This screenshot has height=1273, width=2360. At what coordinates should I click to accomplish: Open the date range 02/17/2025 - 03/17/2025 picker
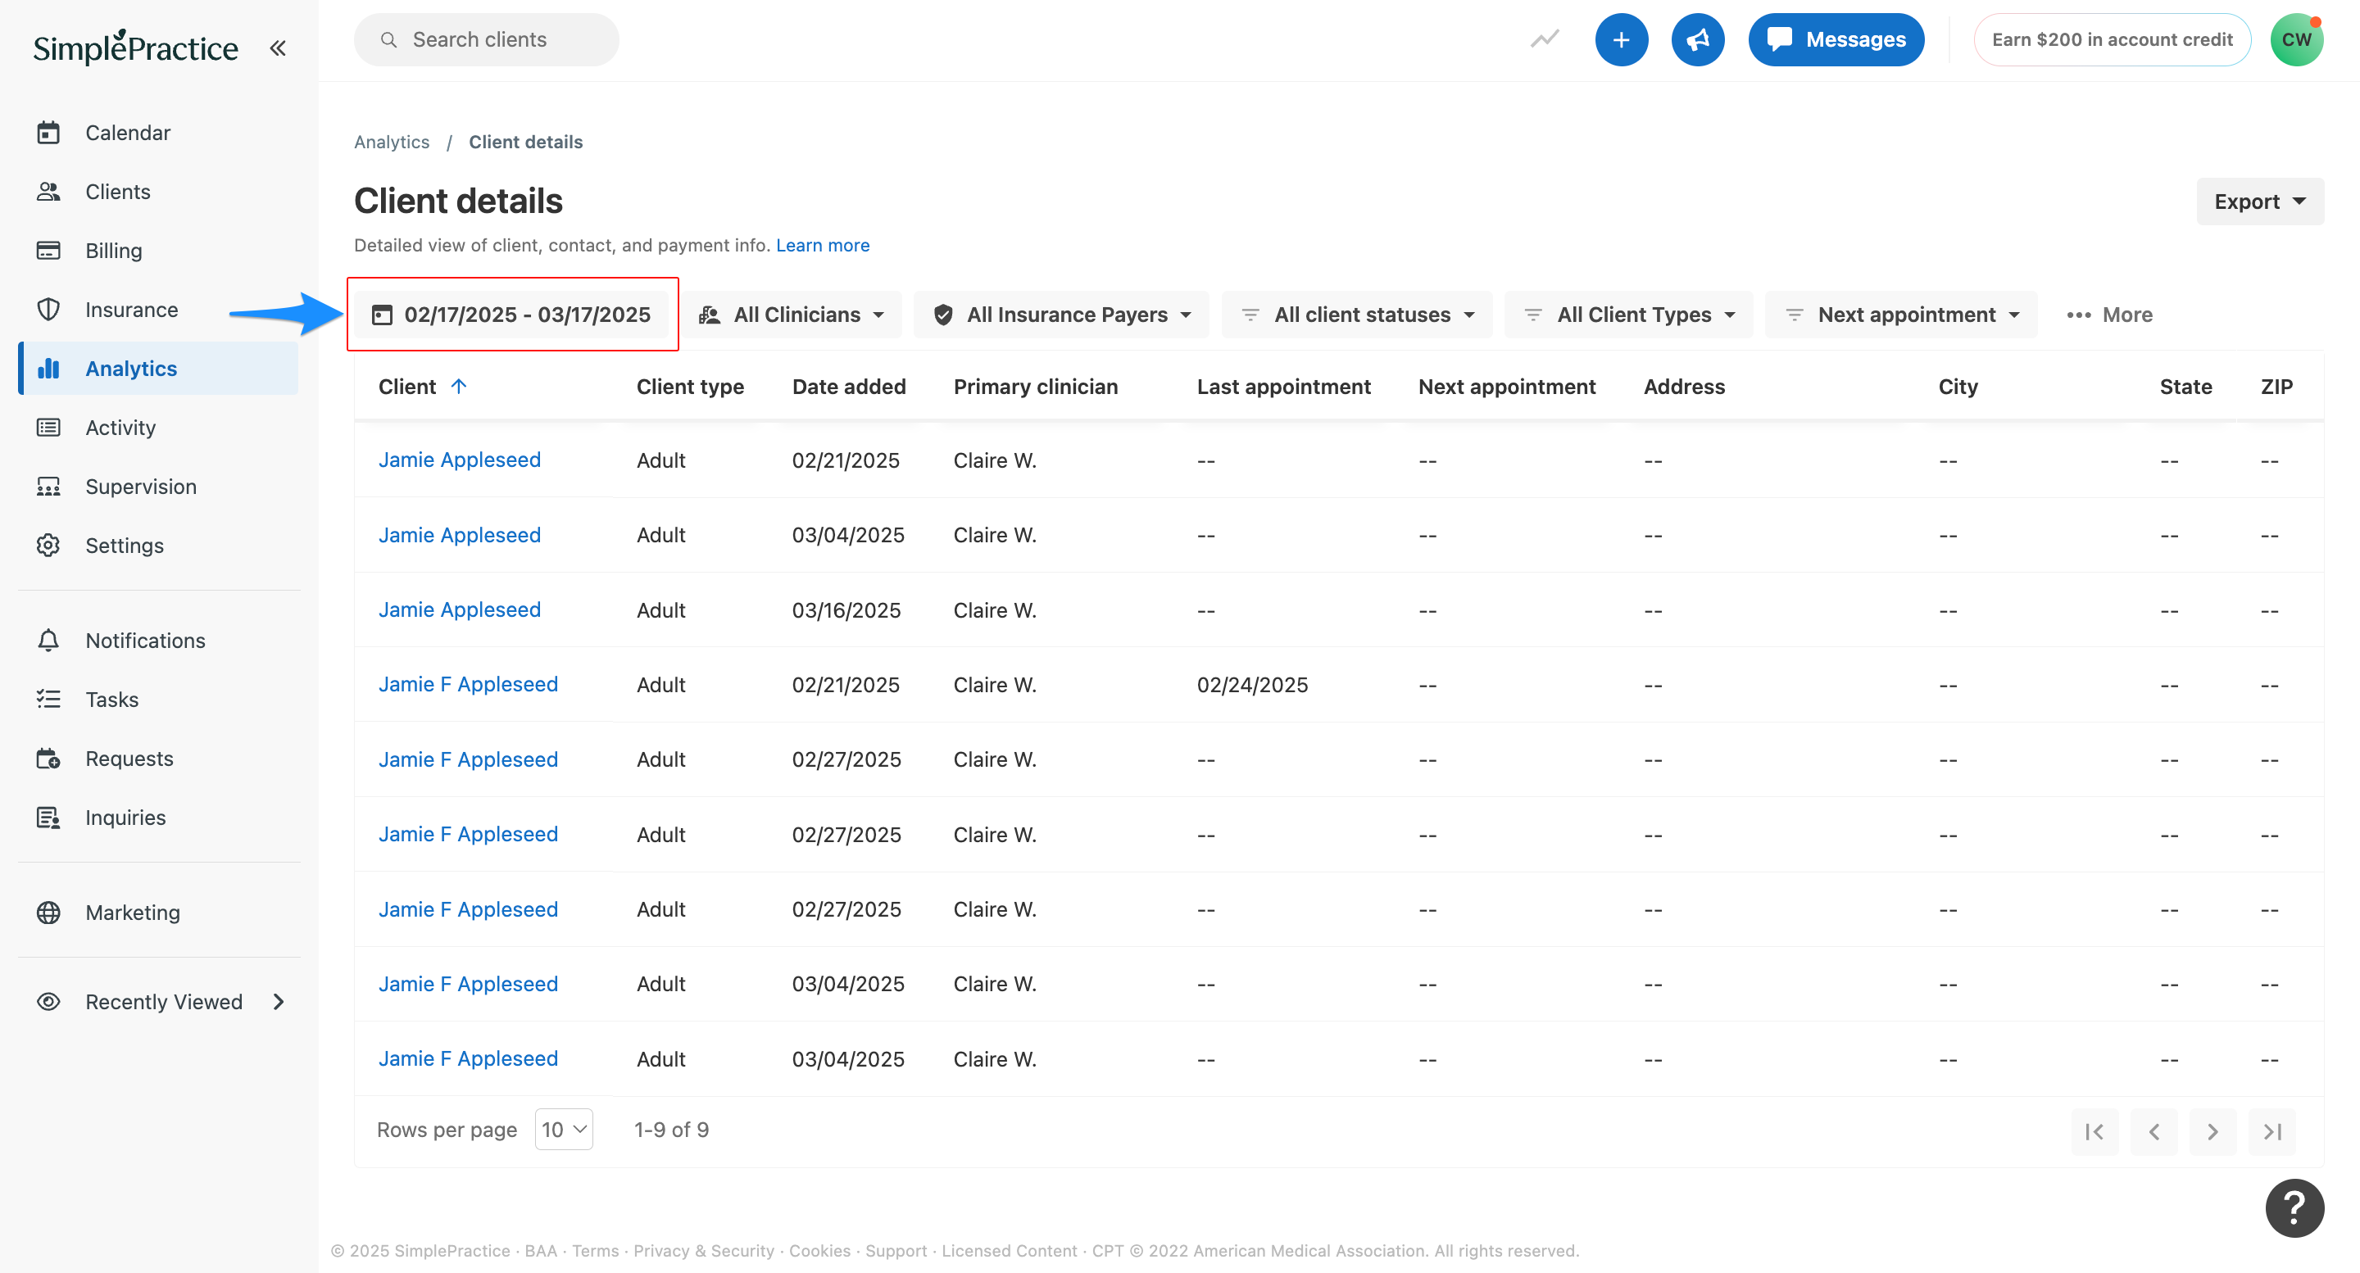[x=512, y=315]
